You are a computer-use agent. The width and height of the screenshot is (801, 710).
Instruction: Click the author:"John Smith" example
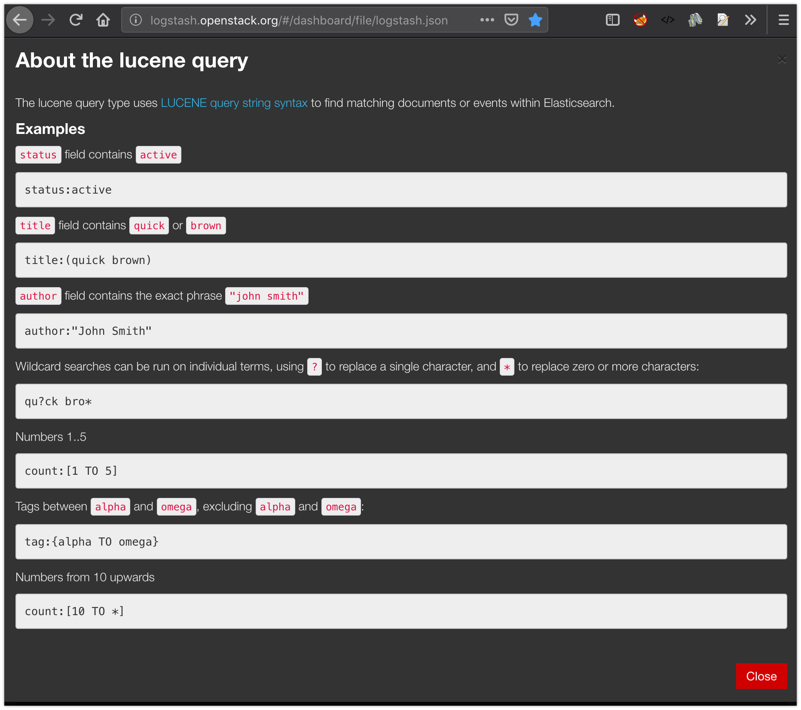click(401, 331)
